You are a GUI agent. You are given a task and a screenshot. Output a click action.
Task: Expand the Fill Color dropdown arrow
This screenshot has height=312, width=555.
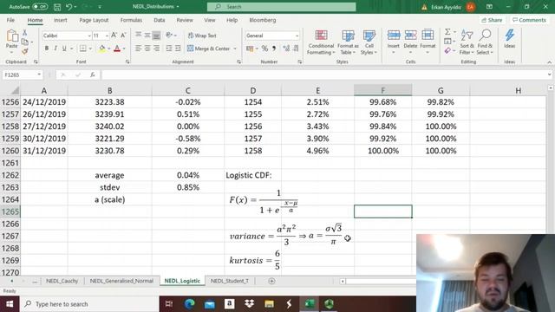(109, 49)
